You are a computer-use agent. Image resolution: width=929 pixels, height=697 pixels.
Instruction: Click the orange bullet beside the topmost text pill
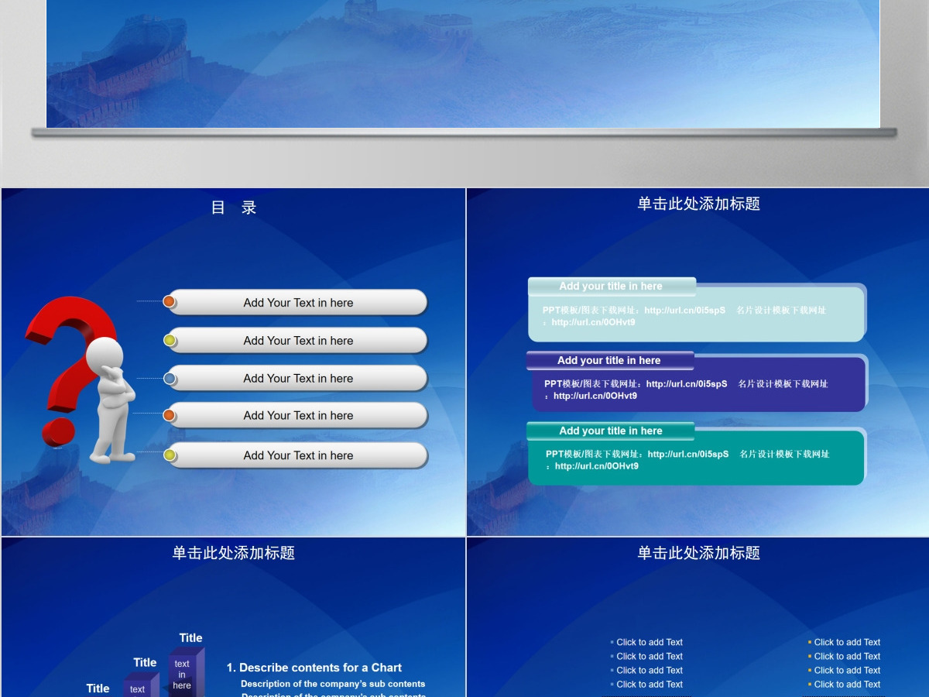[x=169, y=301]
